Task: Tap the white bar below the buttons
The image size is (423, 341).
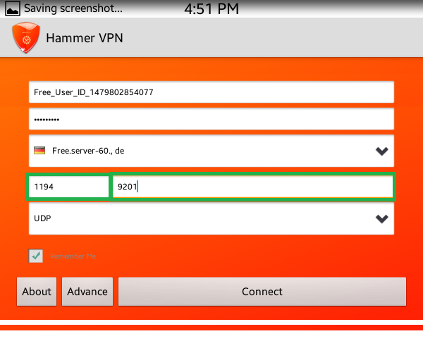Action: pyautogui.click(x=211, y=323)
